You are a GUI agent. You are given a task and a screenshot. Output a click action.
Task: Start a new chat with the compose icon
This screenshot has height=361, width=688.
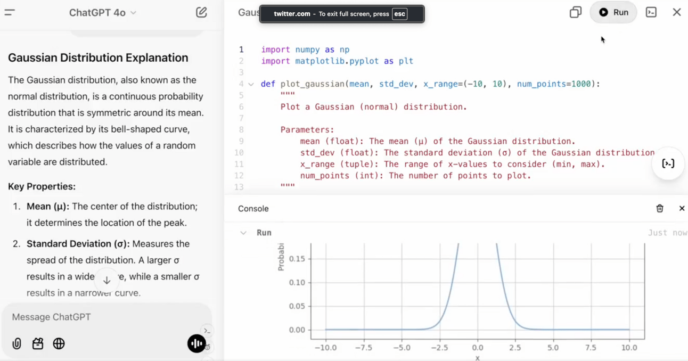[x=201, y=12]
